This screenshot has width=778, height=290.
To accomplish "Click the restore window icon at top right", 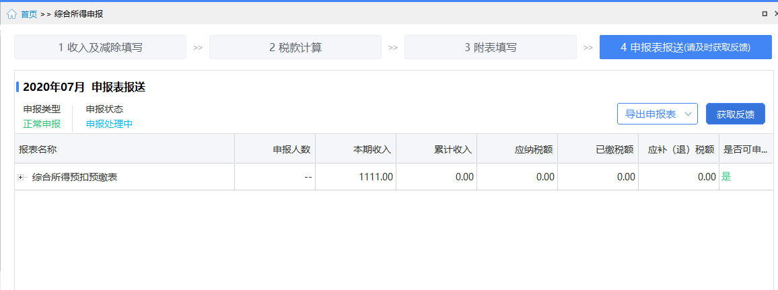I will pyautogui.click(x=765, y=14).
